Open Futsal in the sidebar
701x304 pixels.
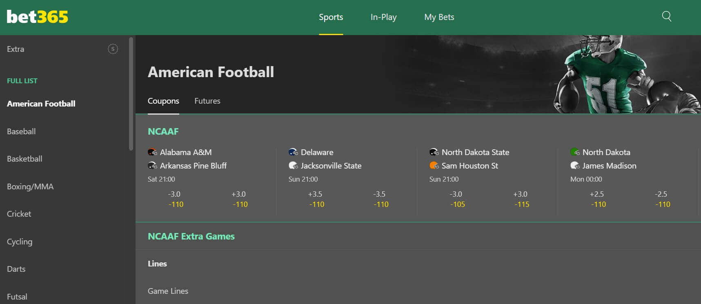point(17,297)
